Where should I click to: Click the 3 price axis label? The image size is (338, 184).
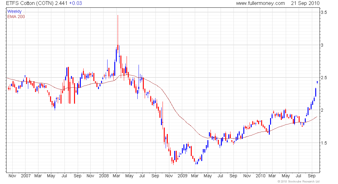(x=322, y=45)
